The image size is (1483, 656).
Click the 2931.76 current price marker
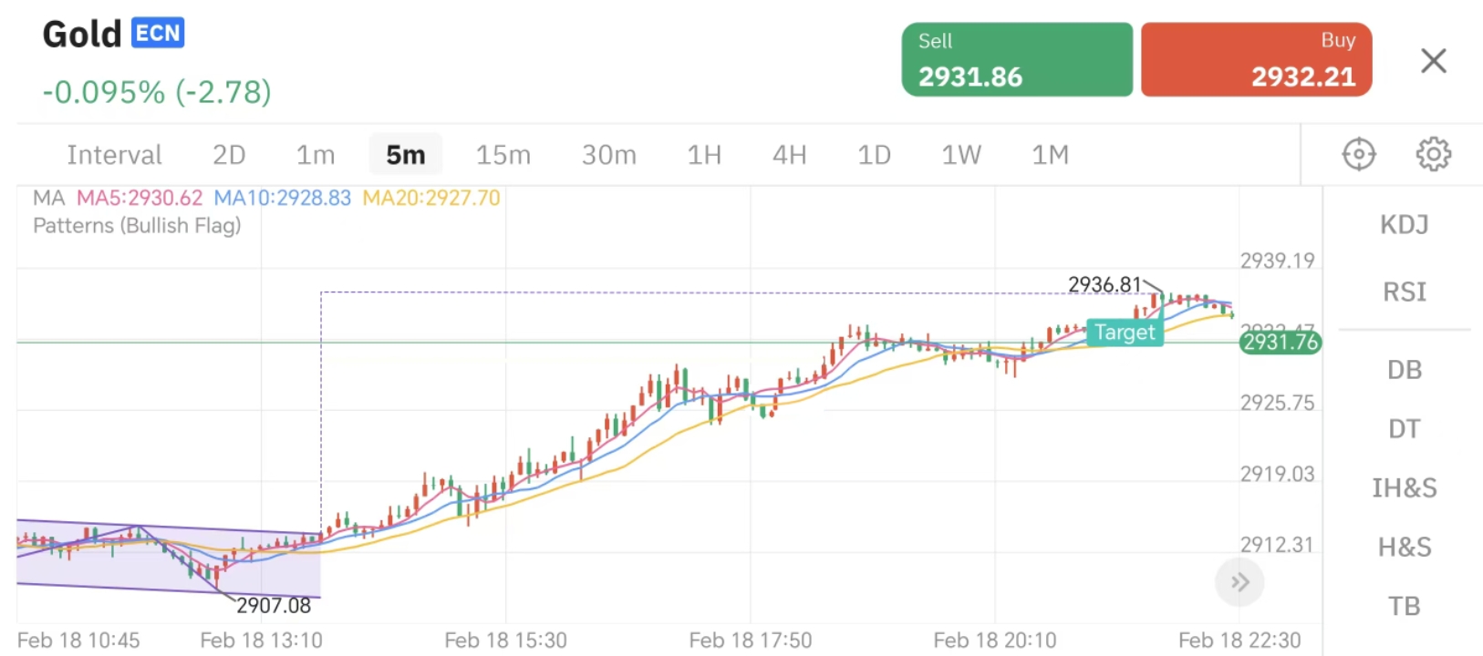(1281, 343)
